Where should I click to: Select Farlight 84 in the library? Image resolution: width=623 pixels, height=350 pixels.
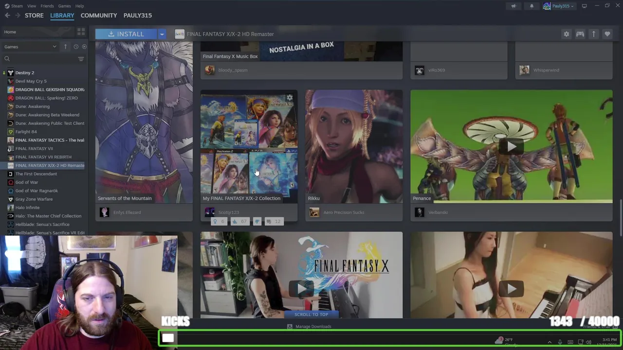pyautogui.click(x=26, y=132)
